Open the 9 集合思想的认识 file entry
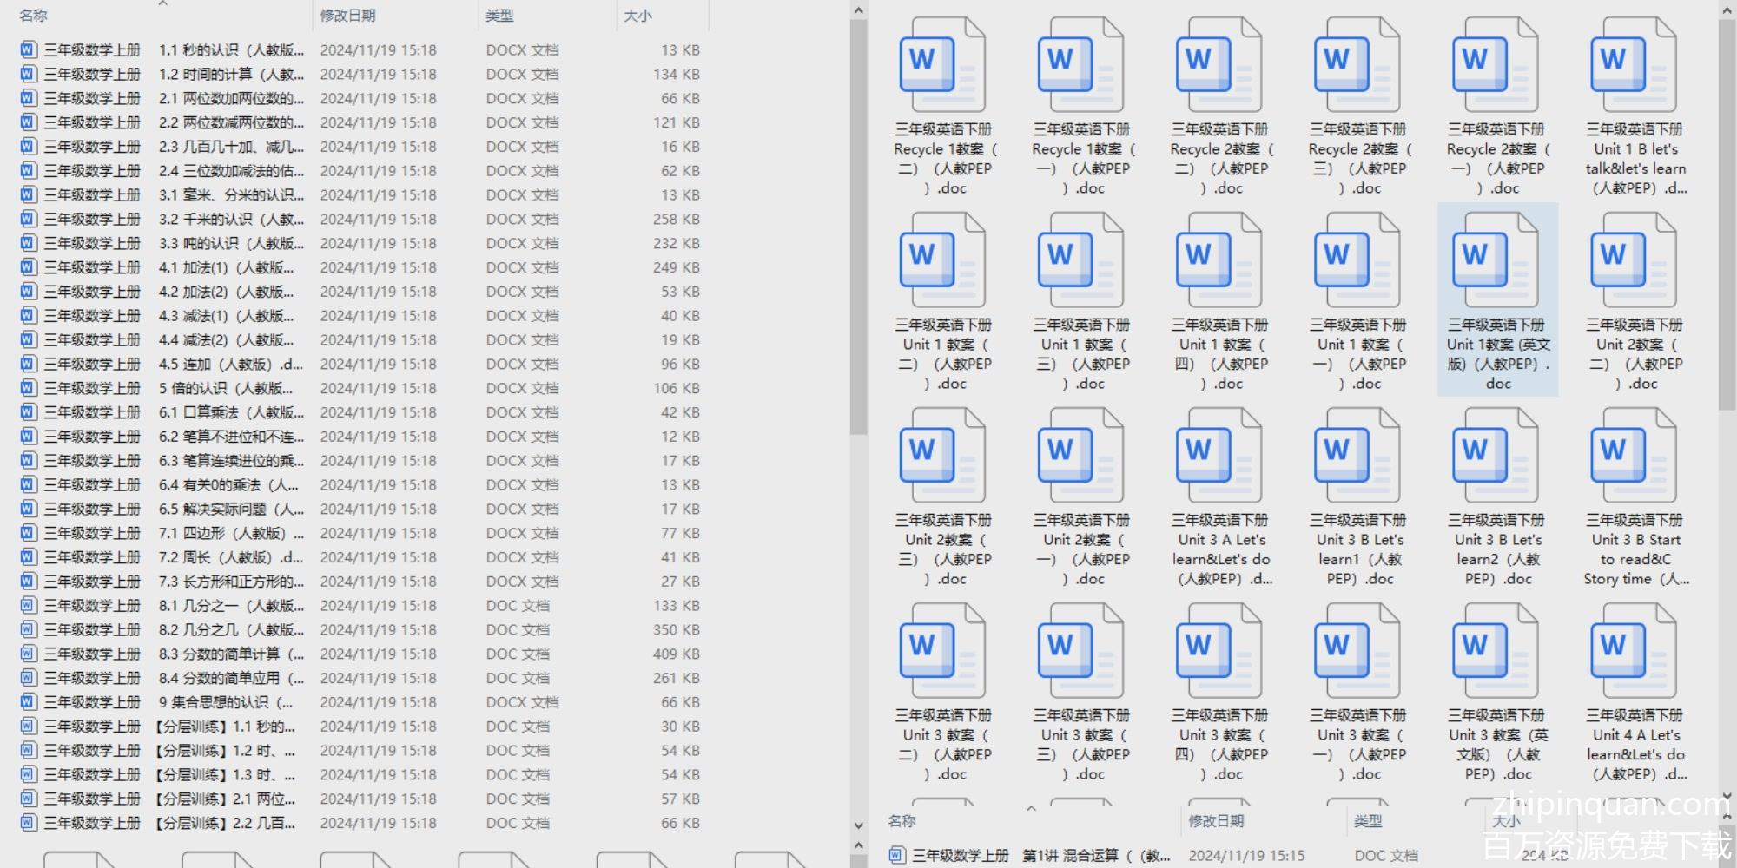 click(x=226, y=702)
